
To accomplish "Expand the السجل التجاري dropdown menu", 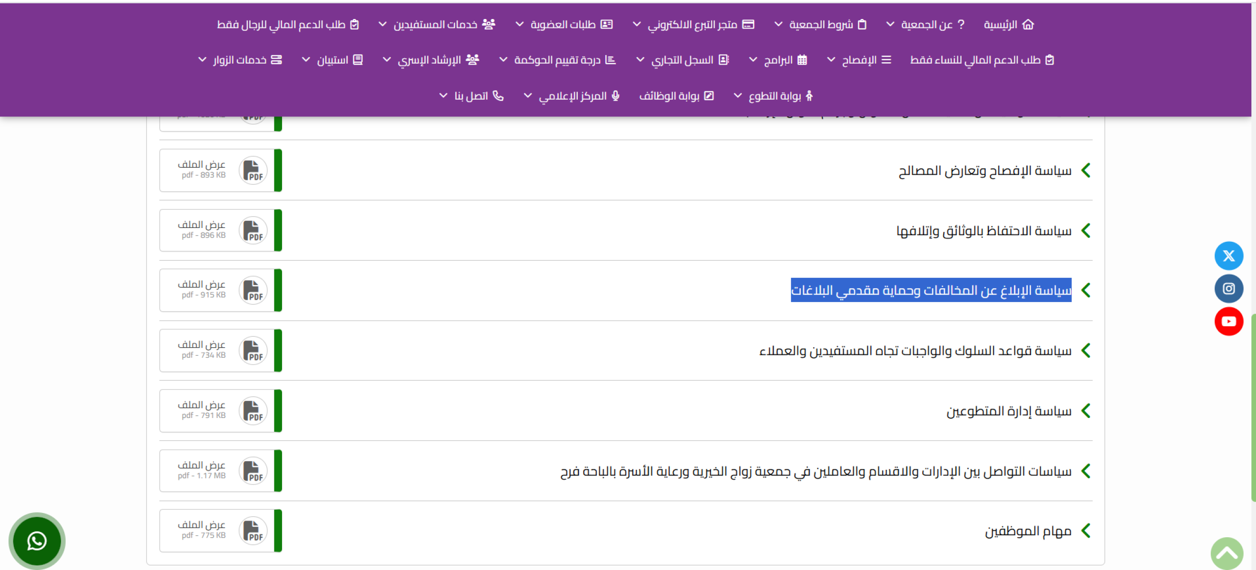I will [x=640, y=59].
